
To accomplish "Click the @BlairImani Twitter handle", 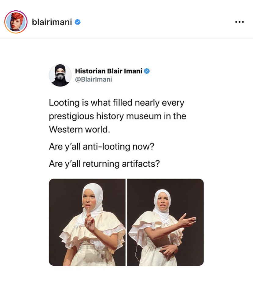I will [94, 79].
